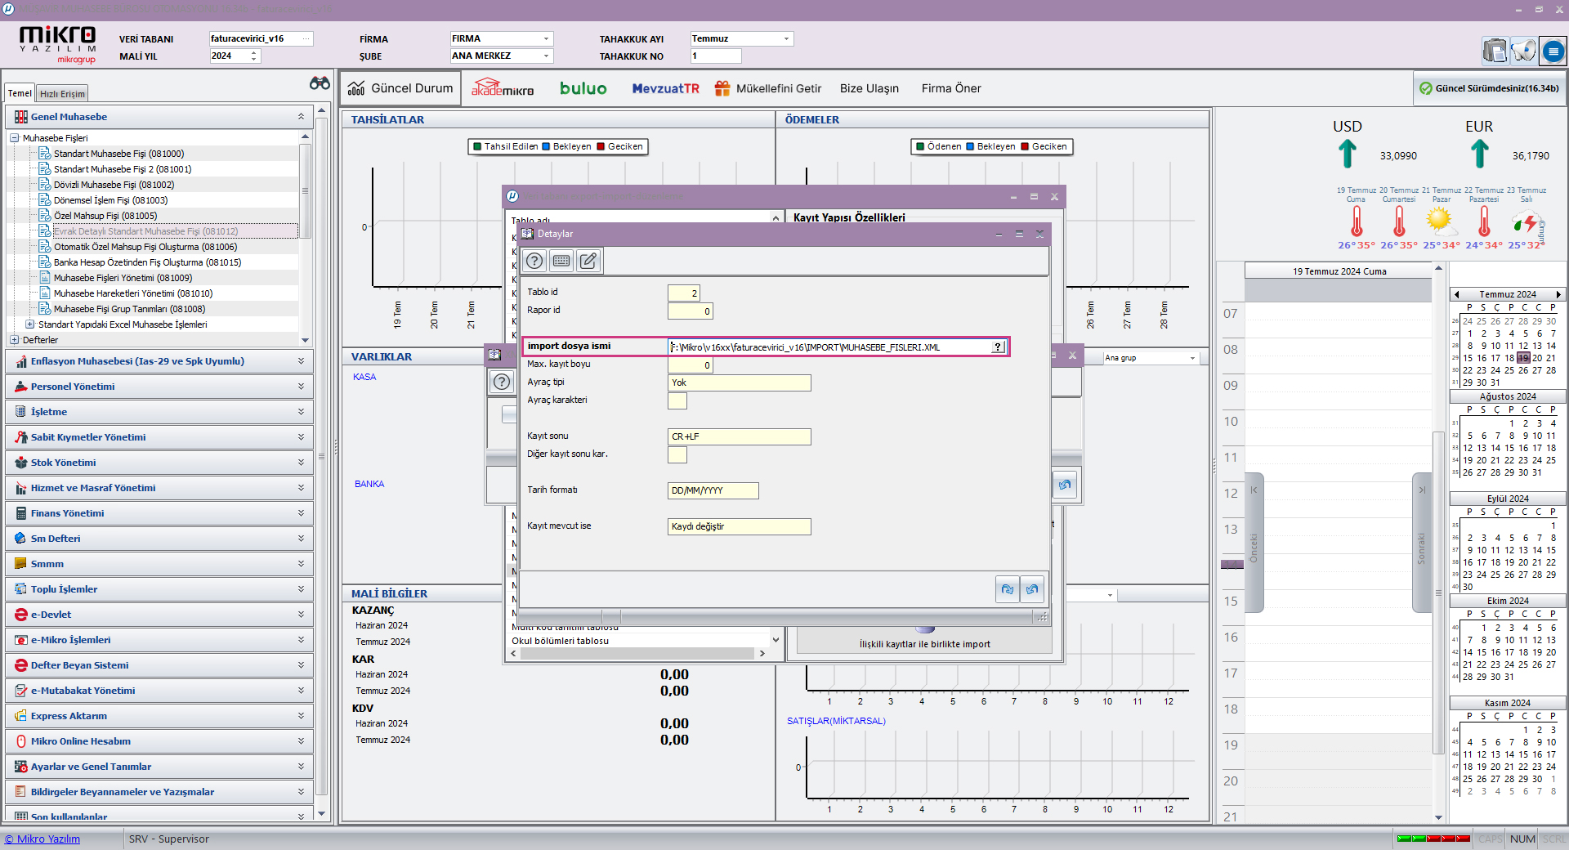Click the keyboard icon in Detaylar toolbar

point(561,261)
